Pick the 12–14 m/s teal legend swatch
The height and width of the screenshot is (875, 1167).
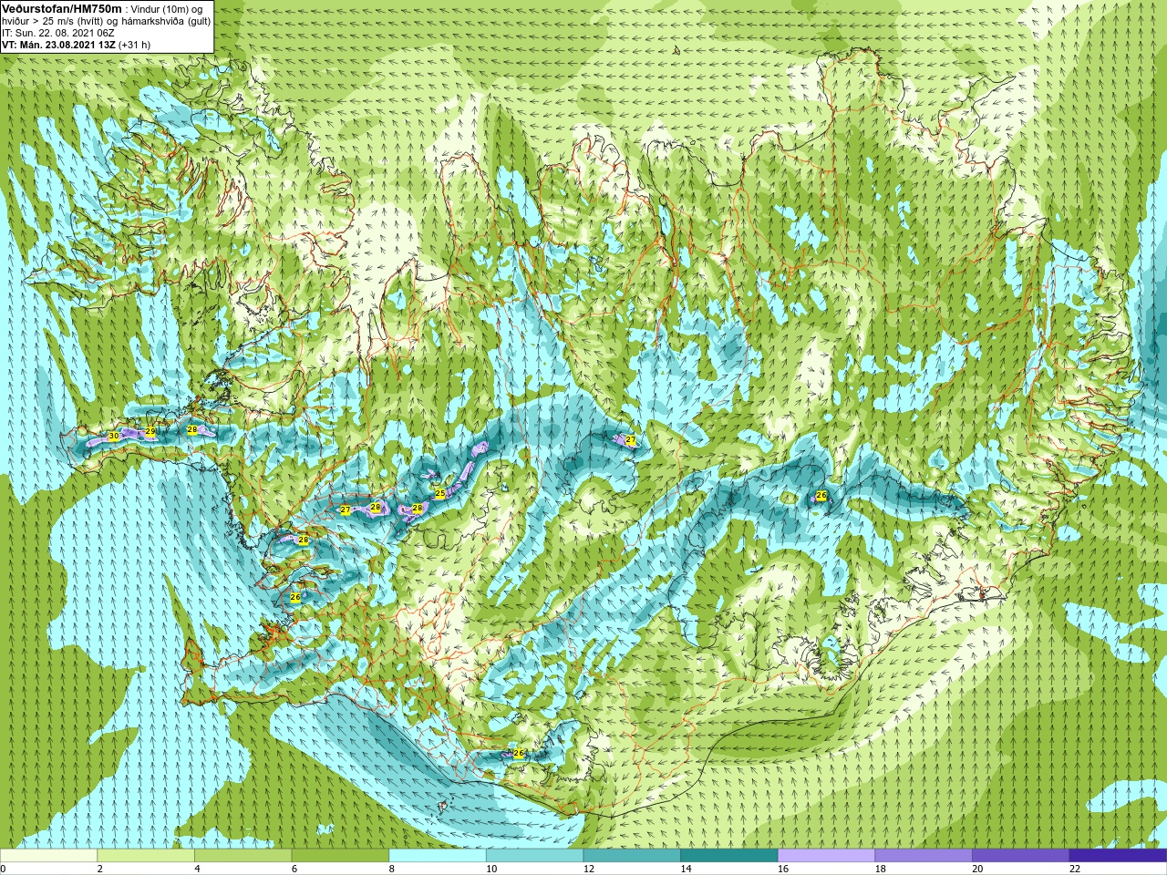[x=632, y=856]
